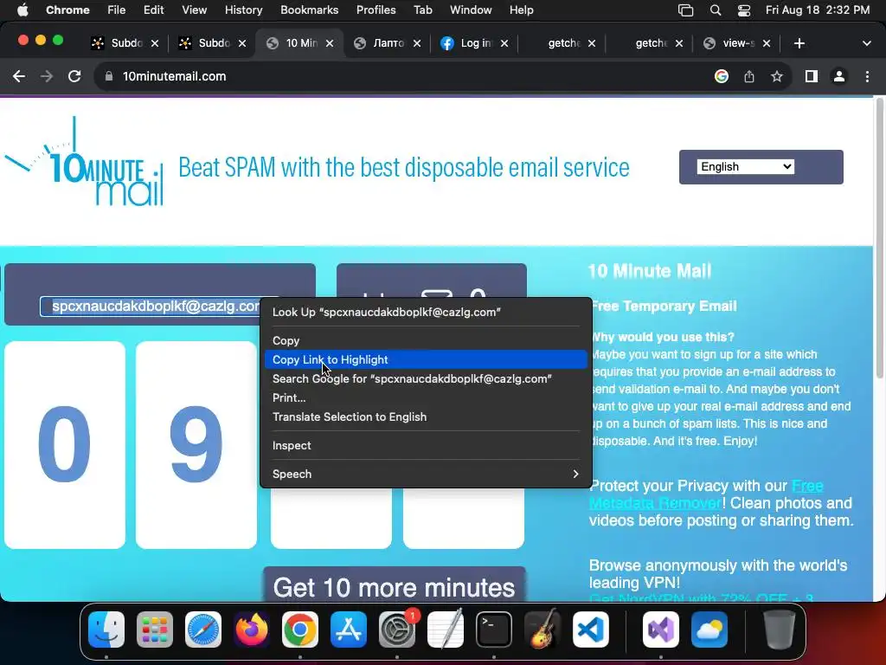Screen dimensions: 886x665
Task: Click the Chrome icon in the Dock
Action: pos(300,629)
